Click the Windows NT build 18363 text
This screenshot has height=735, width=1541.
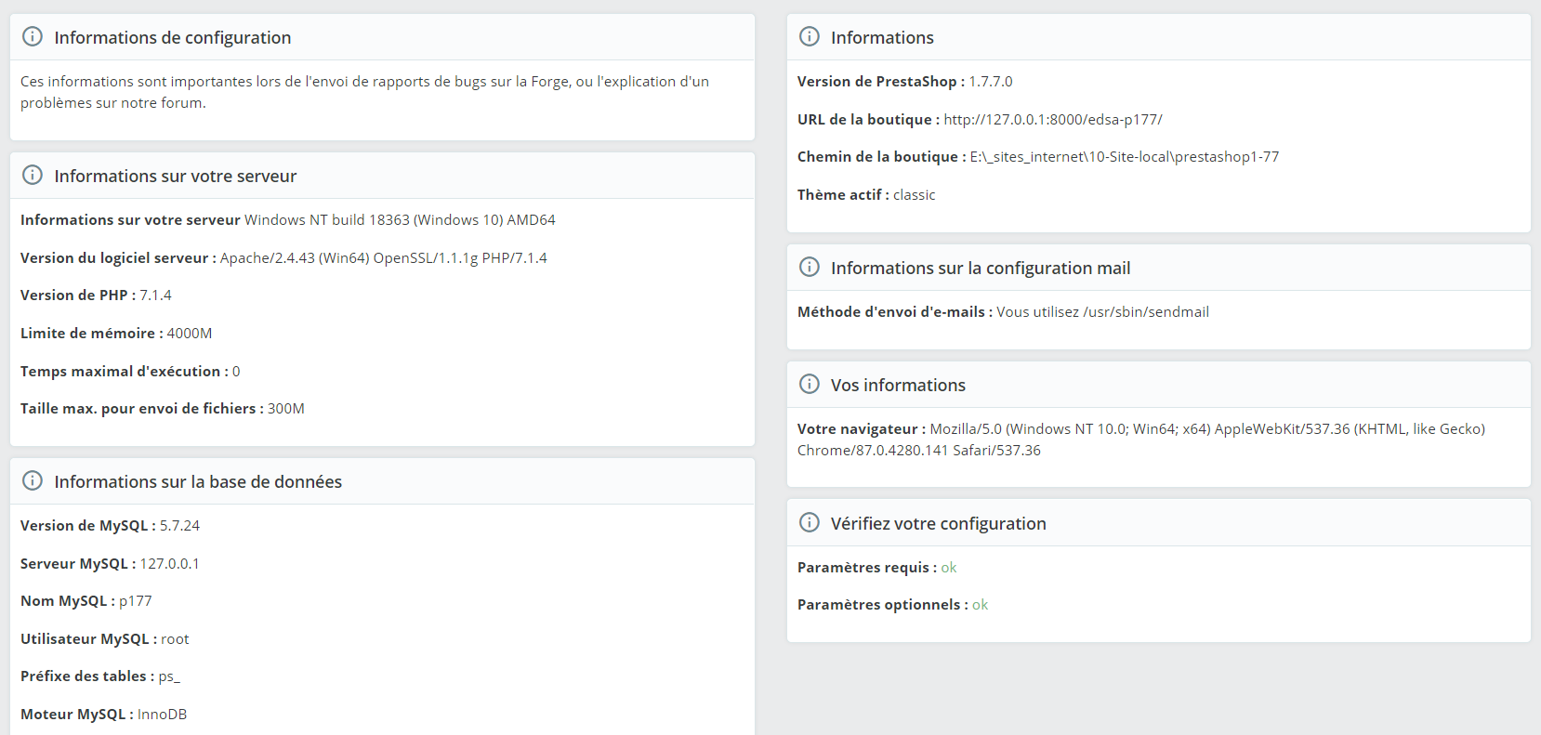pos(400,219)
